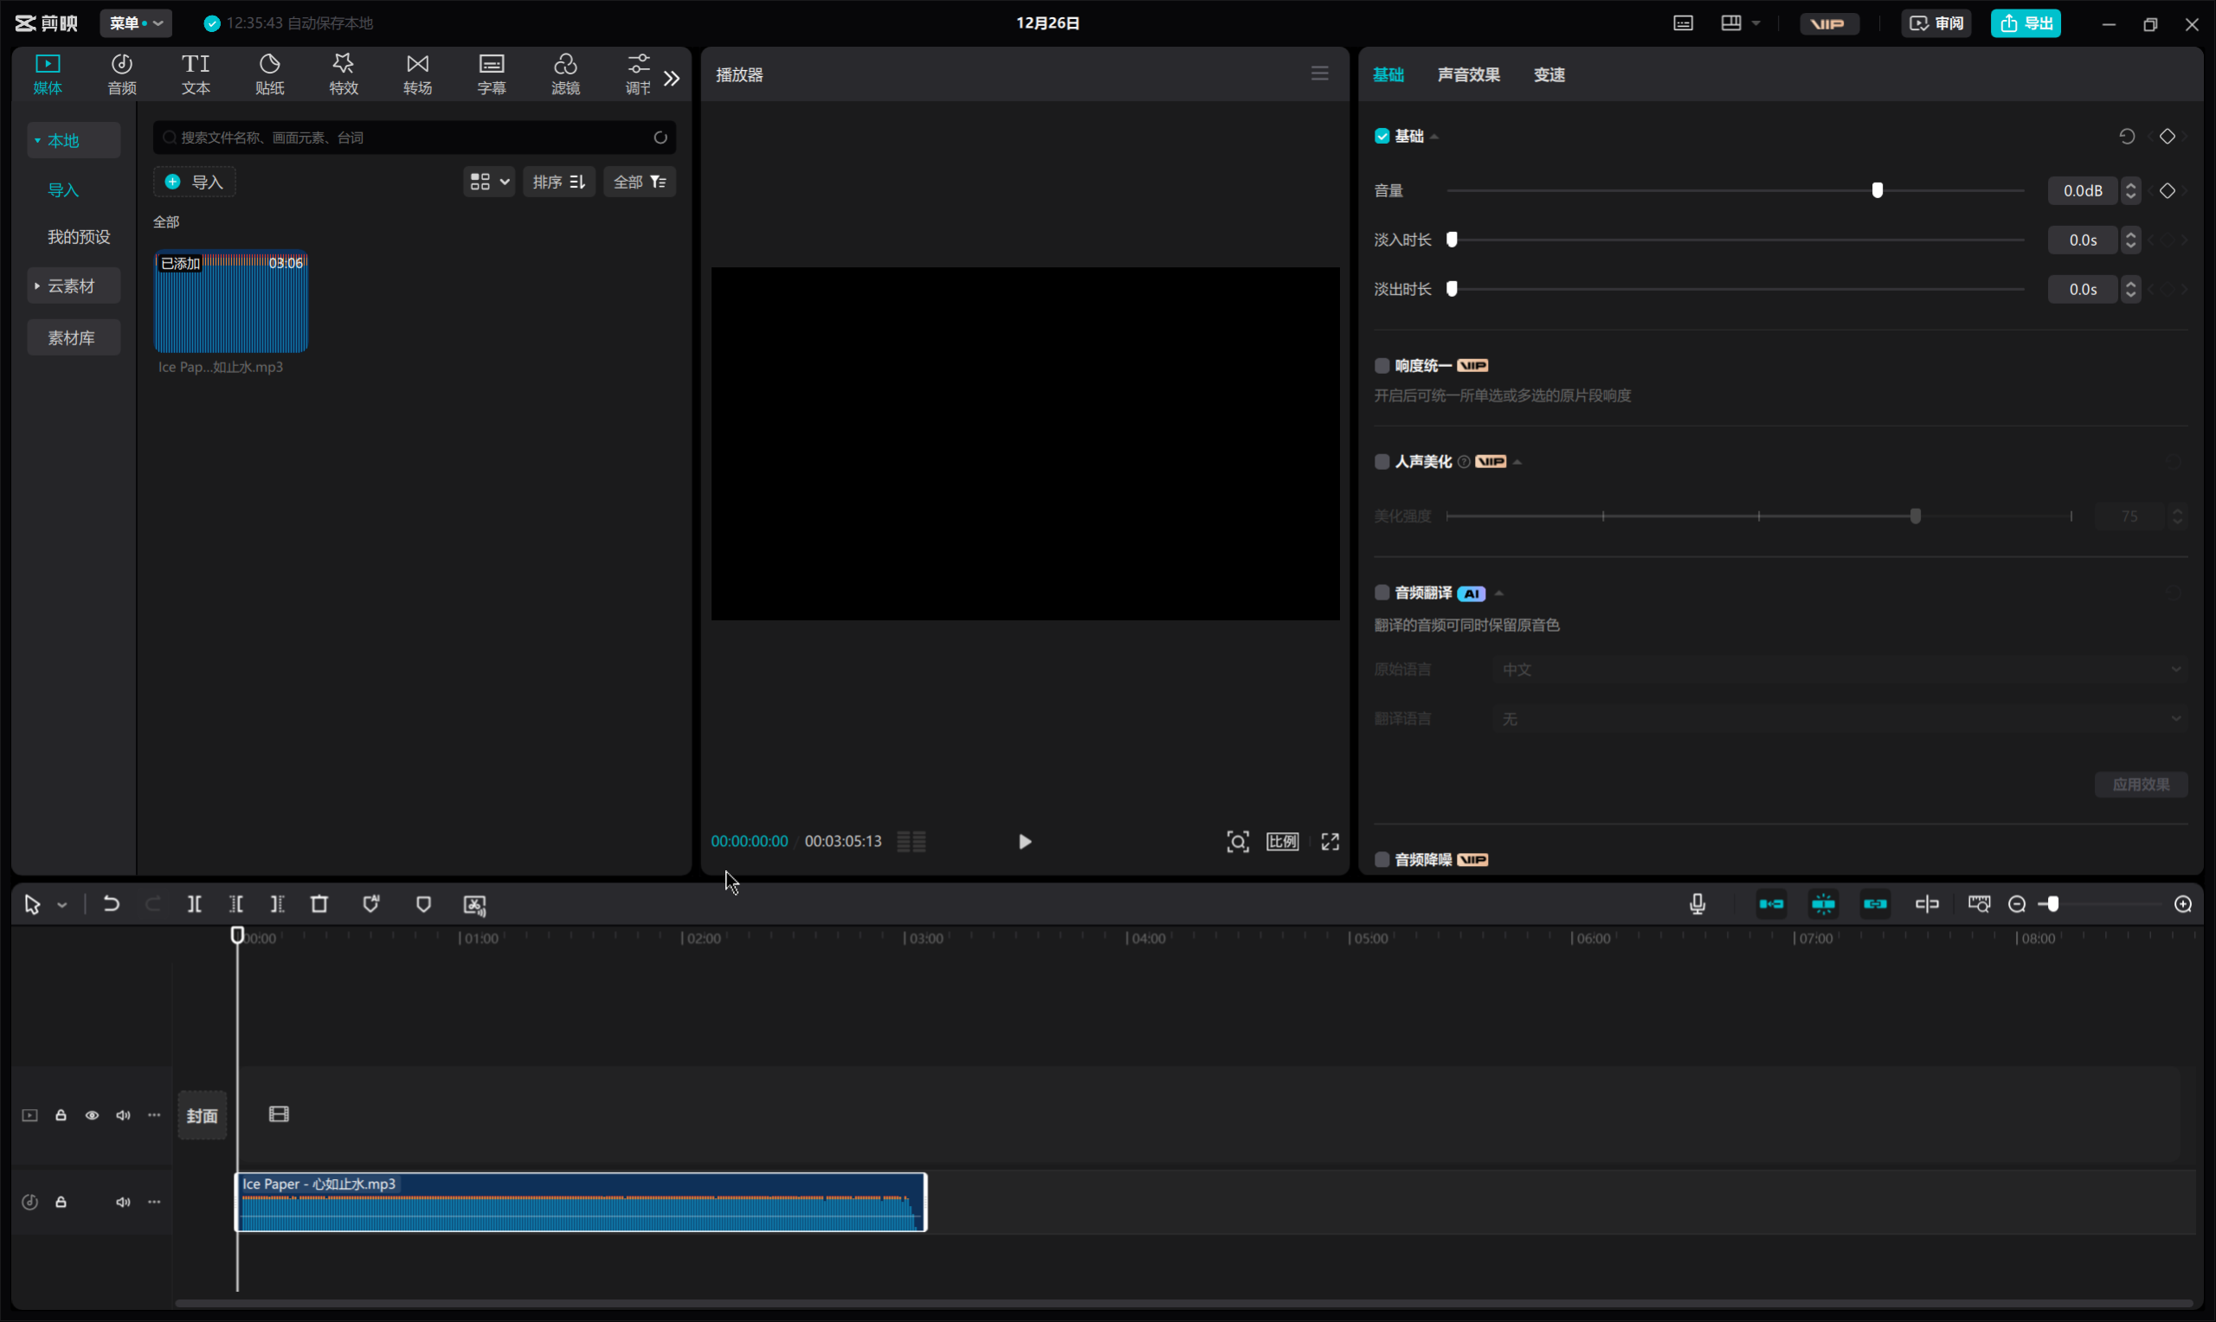Open the Stickers (贴纸) panel icon
2216x1322 pixels.
(x=269, y=73)
